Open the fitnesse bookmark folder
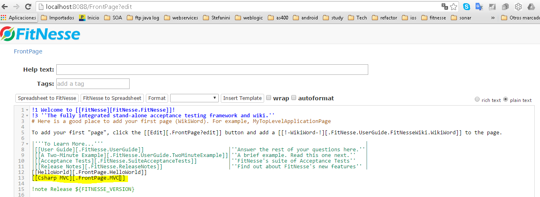 point(433,18)
